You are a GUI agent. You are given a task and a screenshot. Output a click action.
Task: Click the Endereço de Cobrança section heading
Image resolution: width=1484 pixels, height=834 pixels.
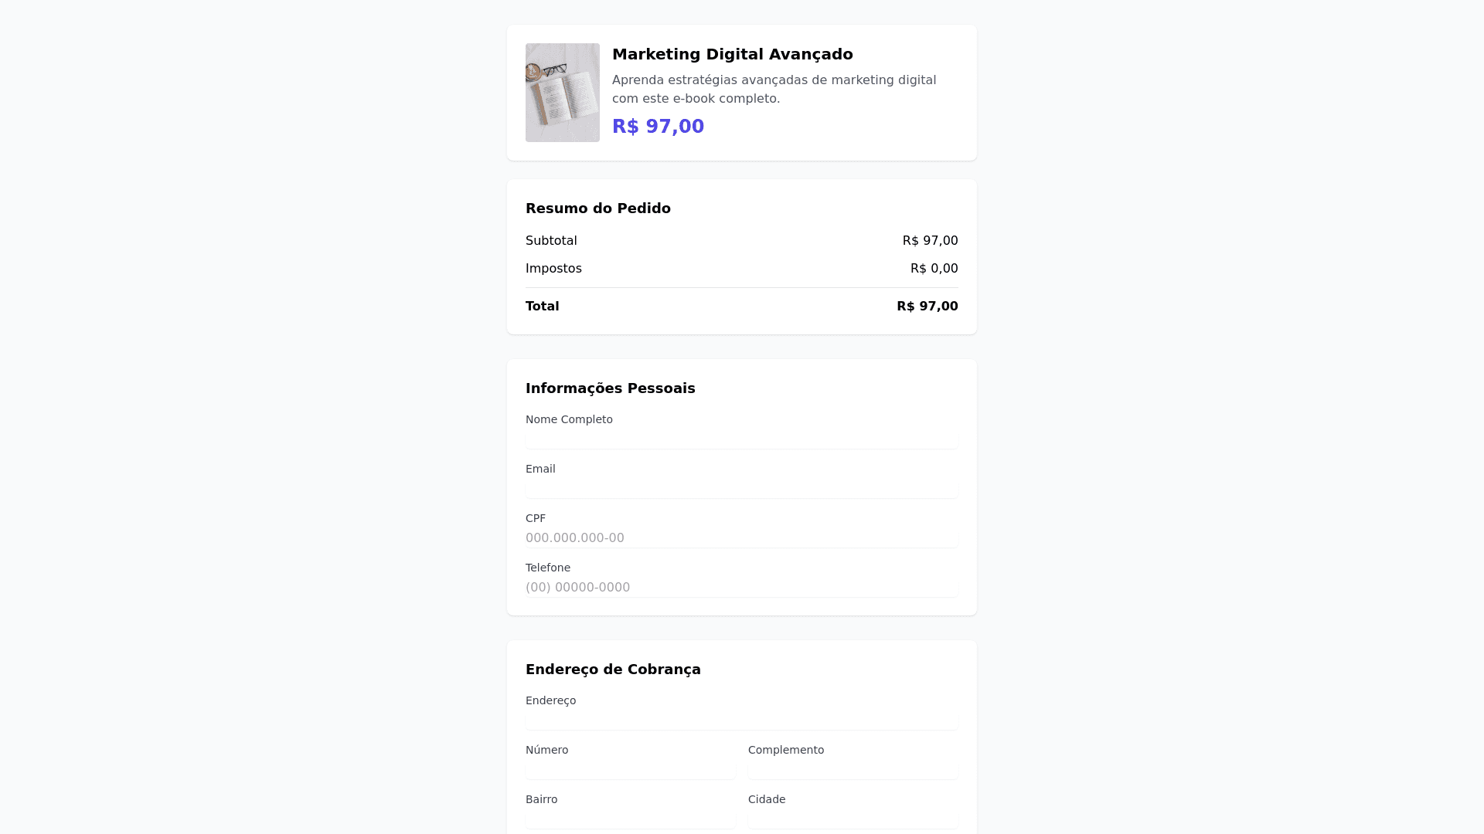[x=613, y=670]
